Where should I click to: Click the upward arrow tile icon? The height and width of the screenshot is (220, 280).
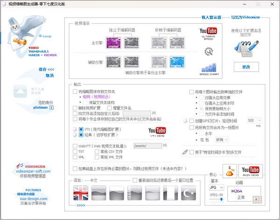[20, 91]
